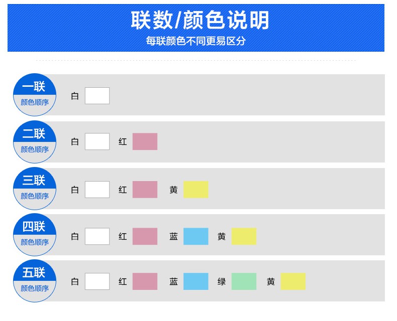Choose the green swatch in the 五联 row

tap(244, 281)
